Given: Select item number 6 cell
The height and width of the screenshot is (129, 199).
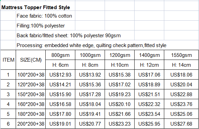Looking at the screenshot, I should click(x=8, y=124).
